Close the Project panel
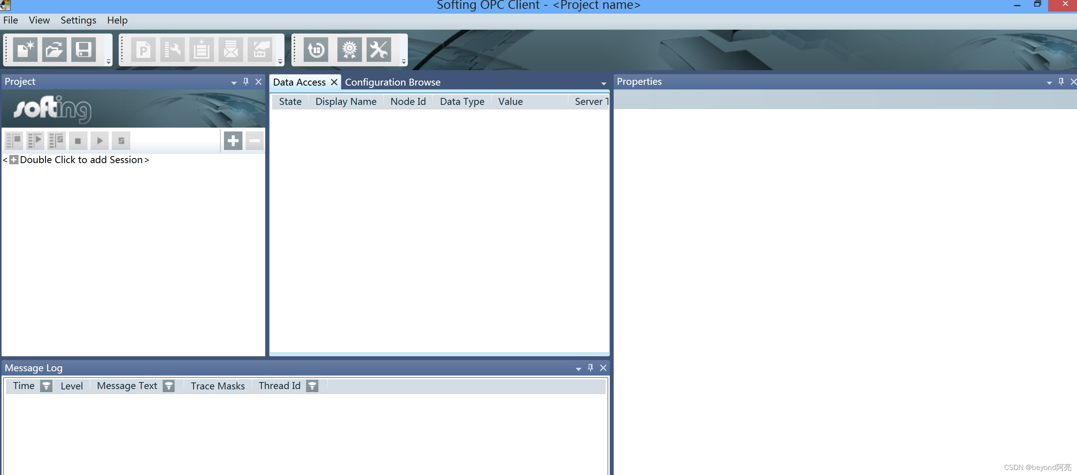 coord(258,81)
